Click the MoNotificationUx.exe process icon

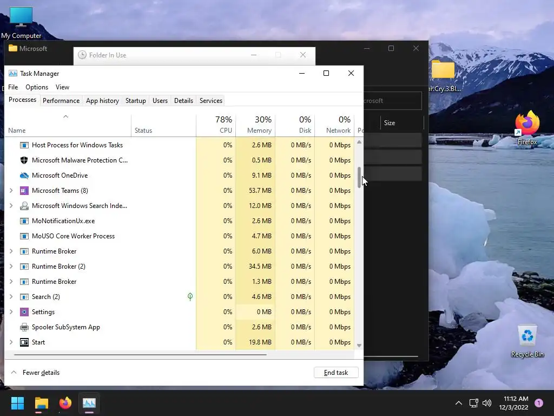click(x=24, y=221)
